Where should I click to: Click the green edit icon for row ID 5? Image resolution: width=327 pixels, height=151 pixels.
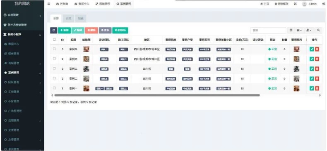tap(312, 49)
